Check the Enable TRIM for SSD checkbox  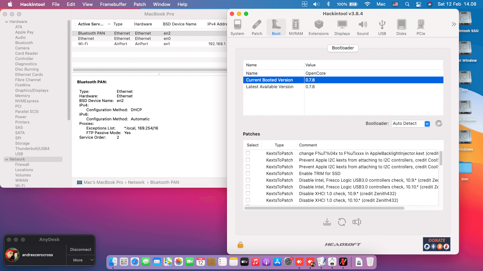pyautogui.click(x=248, y=173)
